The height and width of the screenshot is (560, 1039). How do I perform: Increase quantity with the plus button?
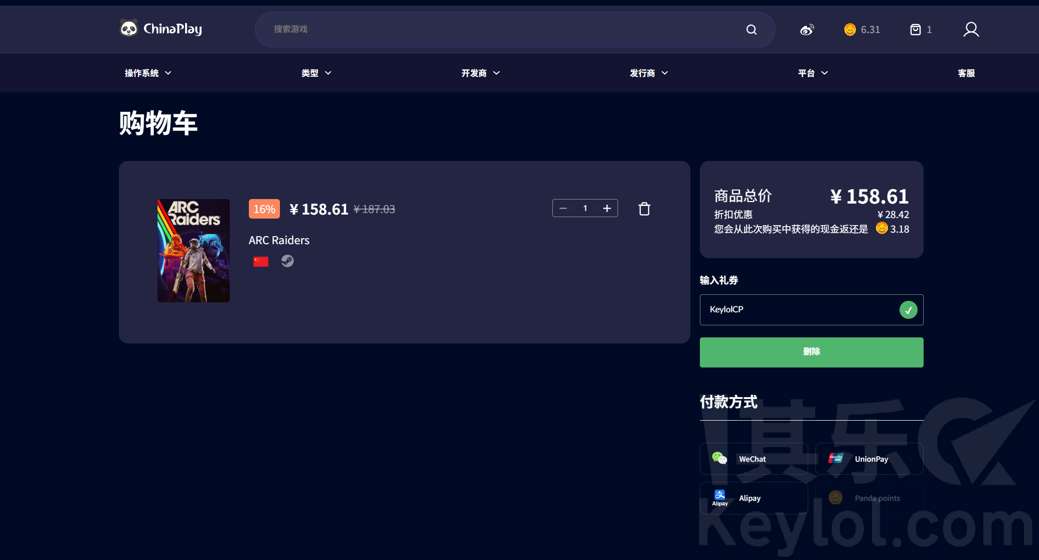[x=607, y=208]
